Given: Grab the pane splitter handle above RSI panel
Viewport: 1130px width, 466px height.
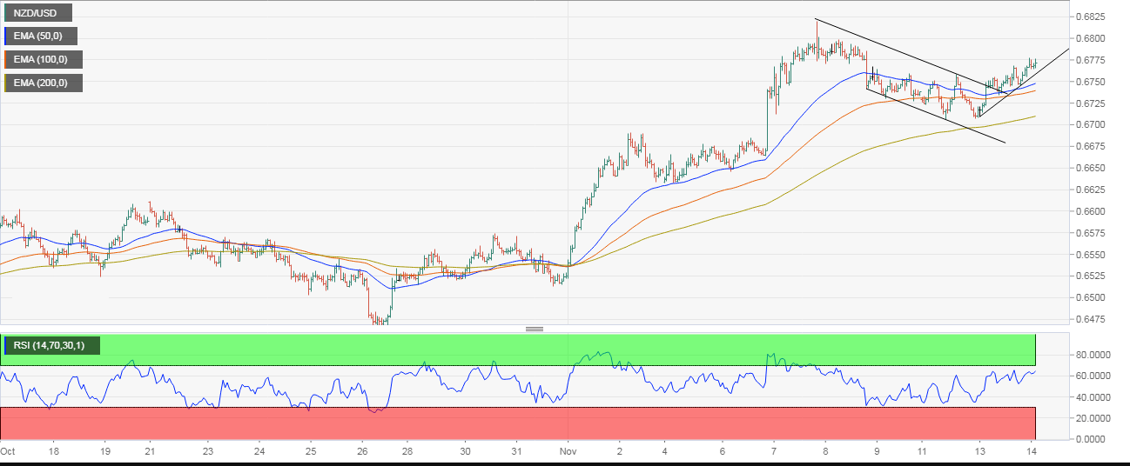Looking at the screenshot, I should point(535,330).
